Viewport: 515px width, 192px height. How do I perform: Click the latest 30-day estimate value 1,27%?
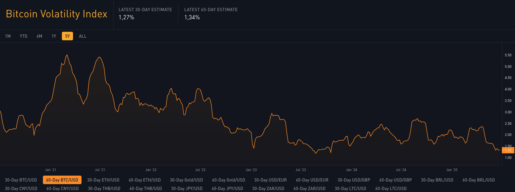(126, 17)
